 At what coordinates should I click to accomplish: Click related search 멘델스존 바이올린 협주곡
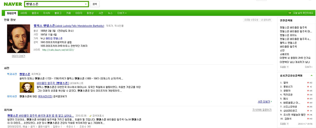(x=293, y=27)
